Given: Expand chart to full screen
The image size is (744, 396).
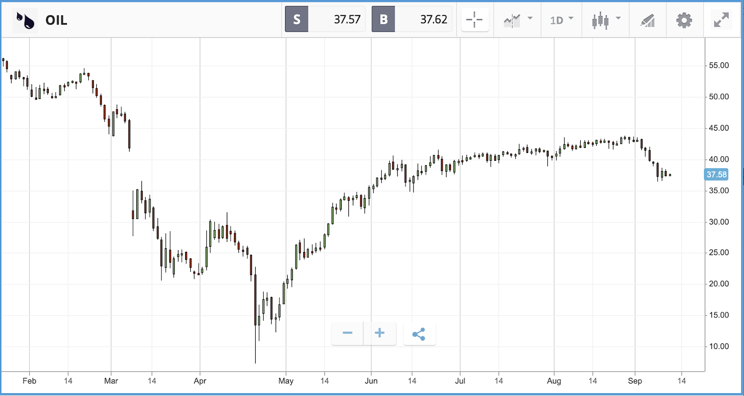Looking at the screenshot, I should point(722,20).
